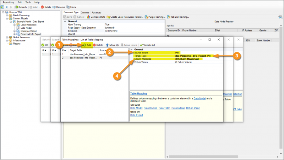Open the Help menu
284x160 pixels.
pos(37,2)
